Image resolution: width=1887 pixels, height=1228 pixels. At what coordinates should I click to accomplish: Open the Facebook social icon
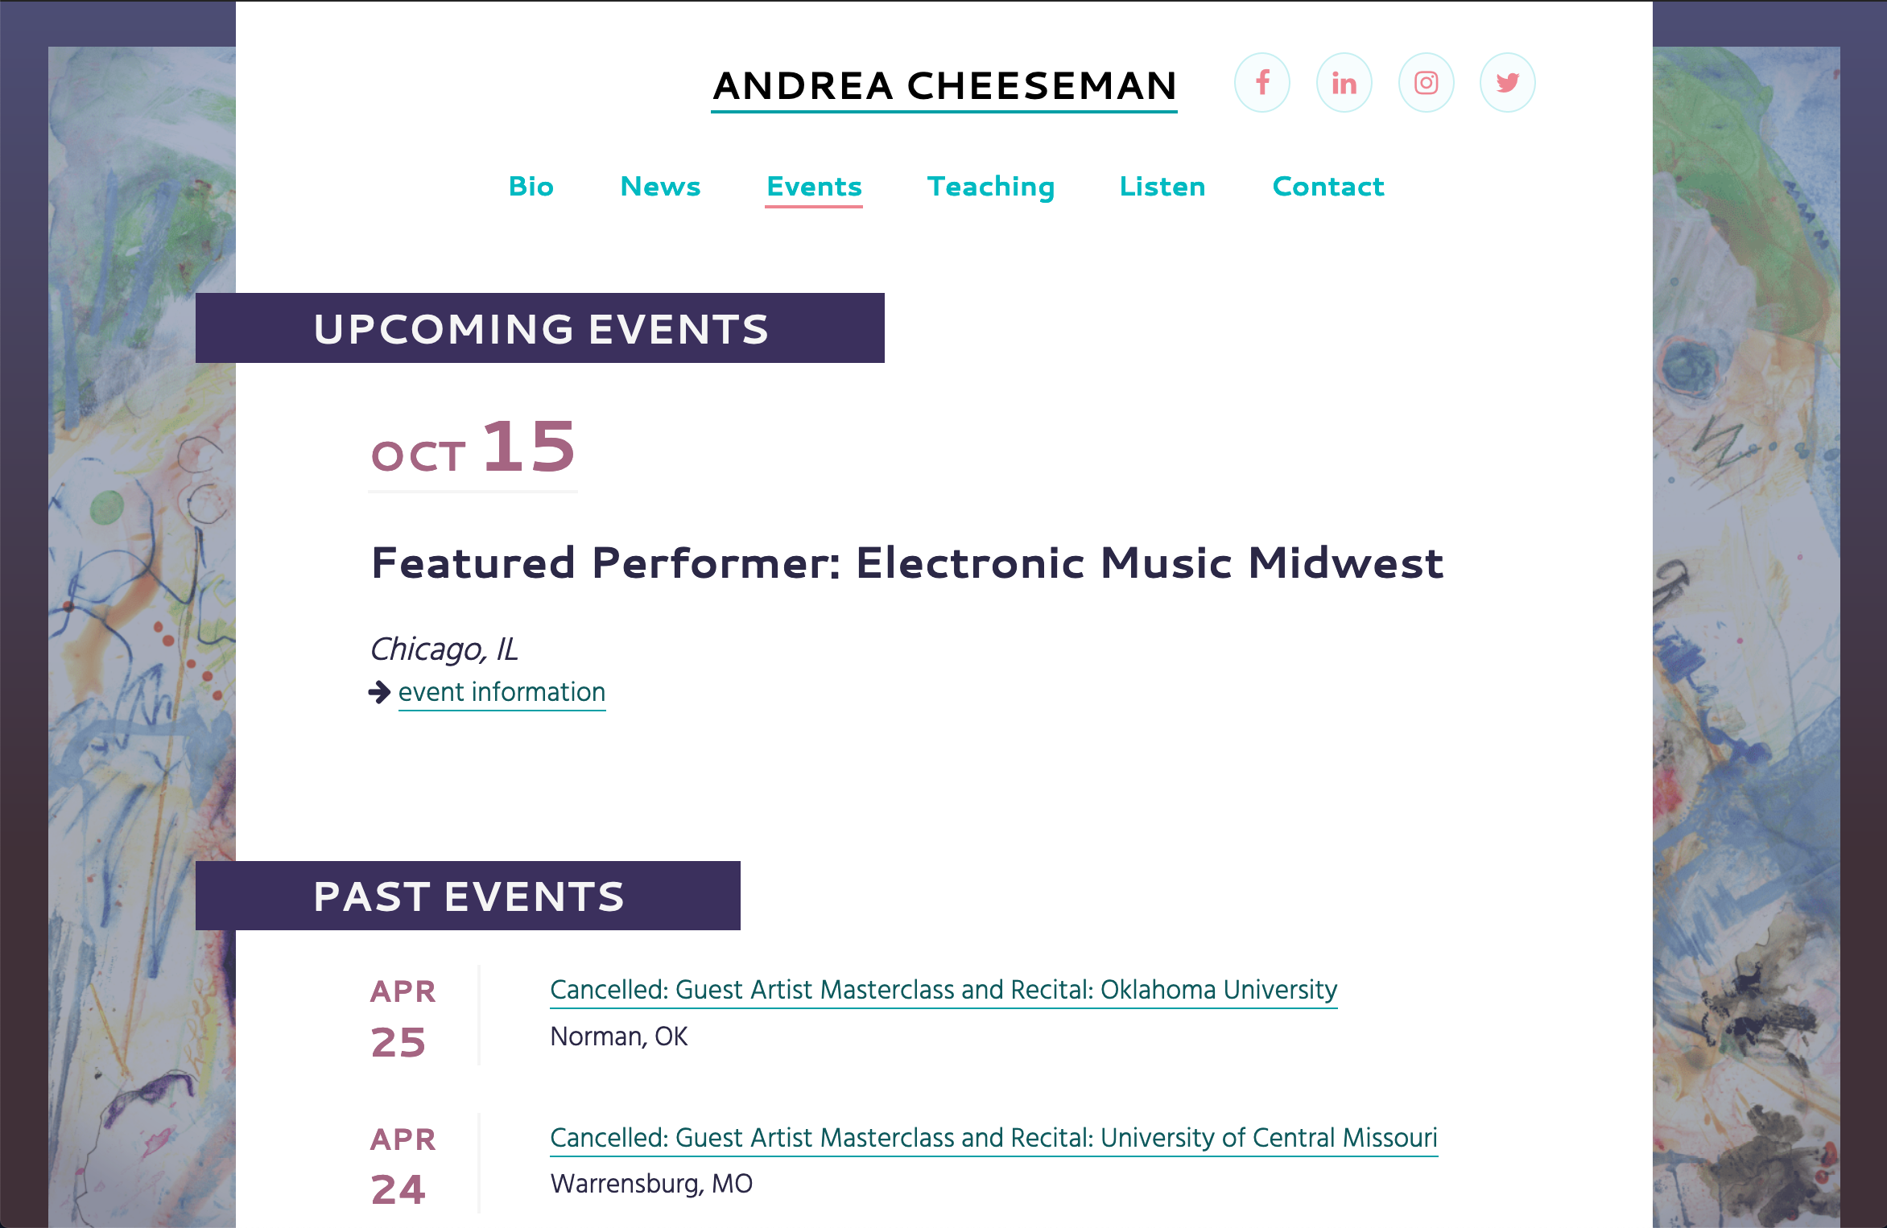[1262, 83]
